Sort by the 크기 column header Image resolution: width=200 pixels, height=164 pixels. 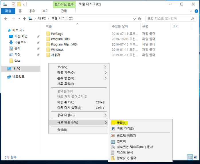point(175,26)
